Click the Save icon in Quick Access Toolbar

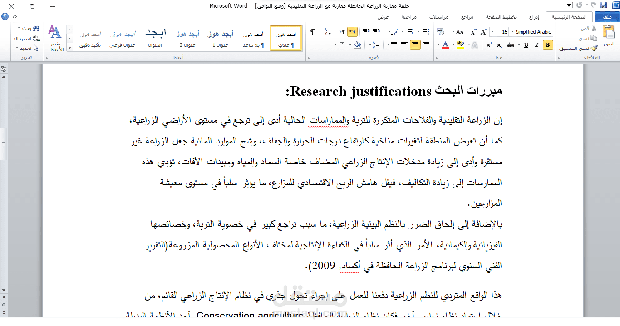(603, 6)
